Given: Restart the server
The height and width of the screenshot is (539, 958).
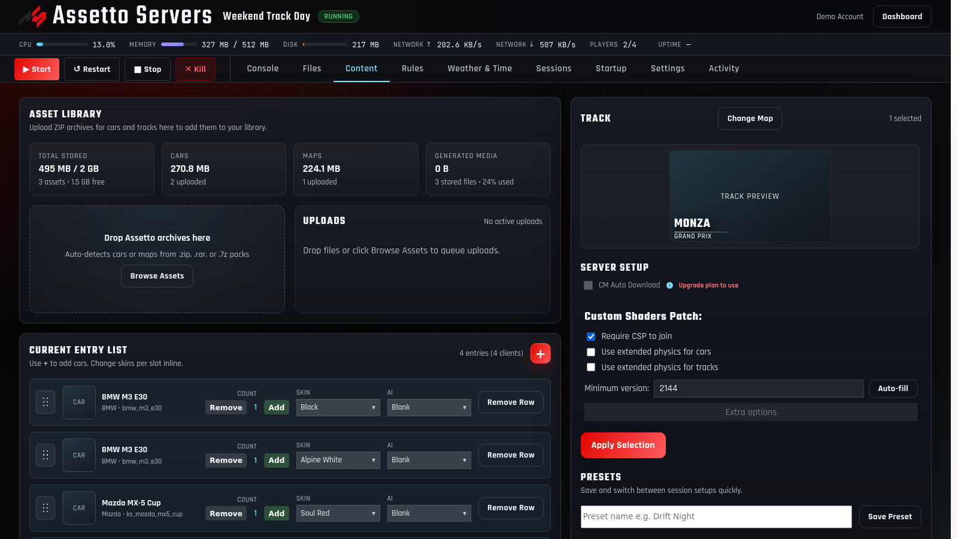Looking at the screenshot, I should coord(92,69).
